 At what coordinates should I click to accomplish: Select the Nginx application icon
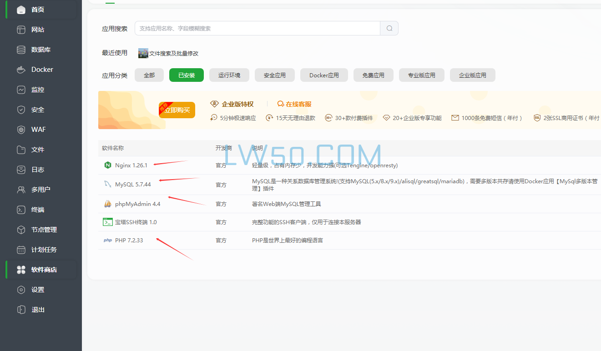(108, 165)
